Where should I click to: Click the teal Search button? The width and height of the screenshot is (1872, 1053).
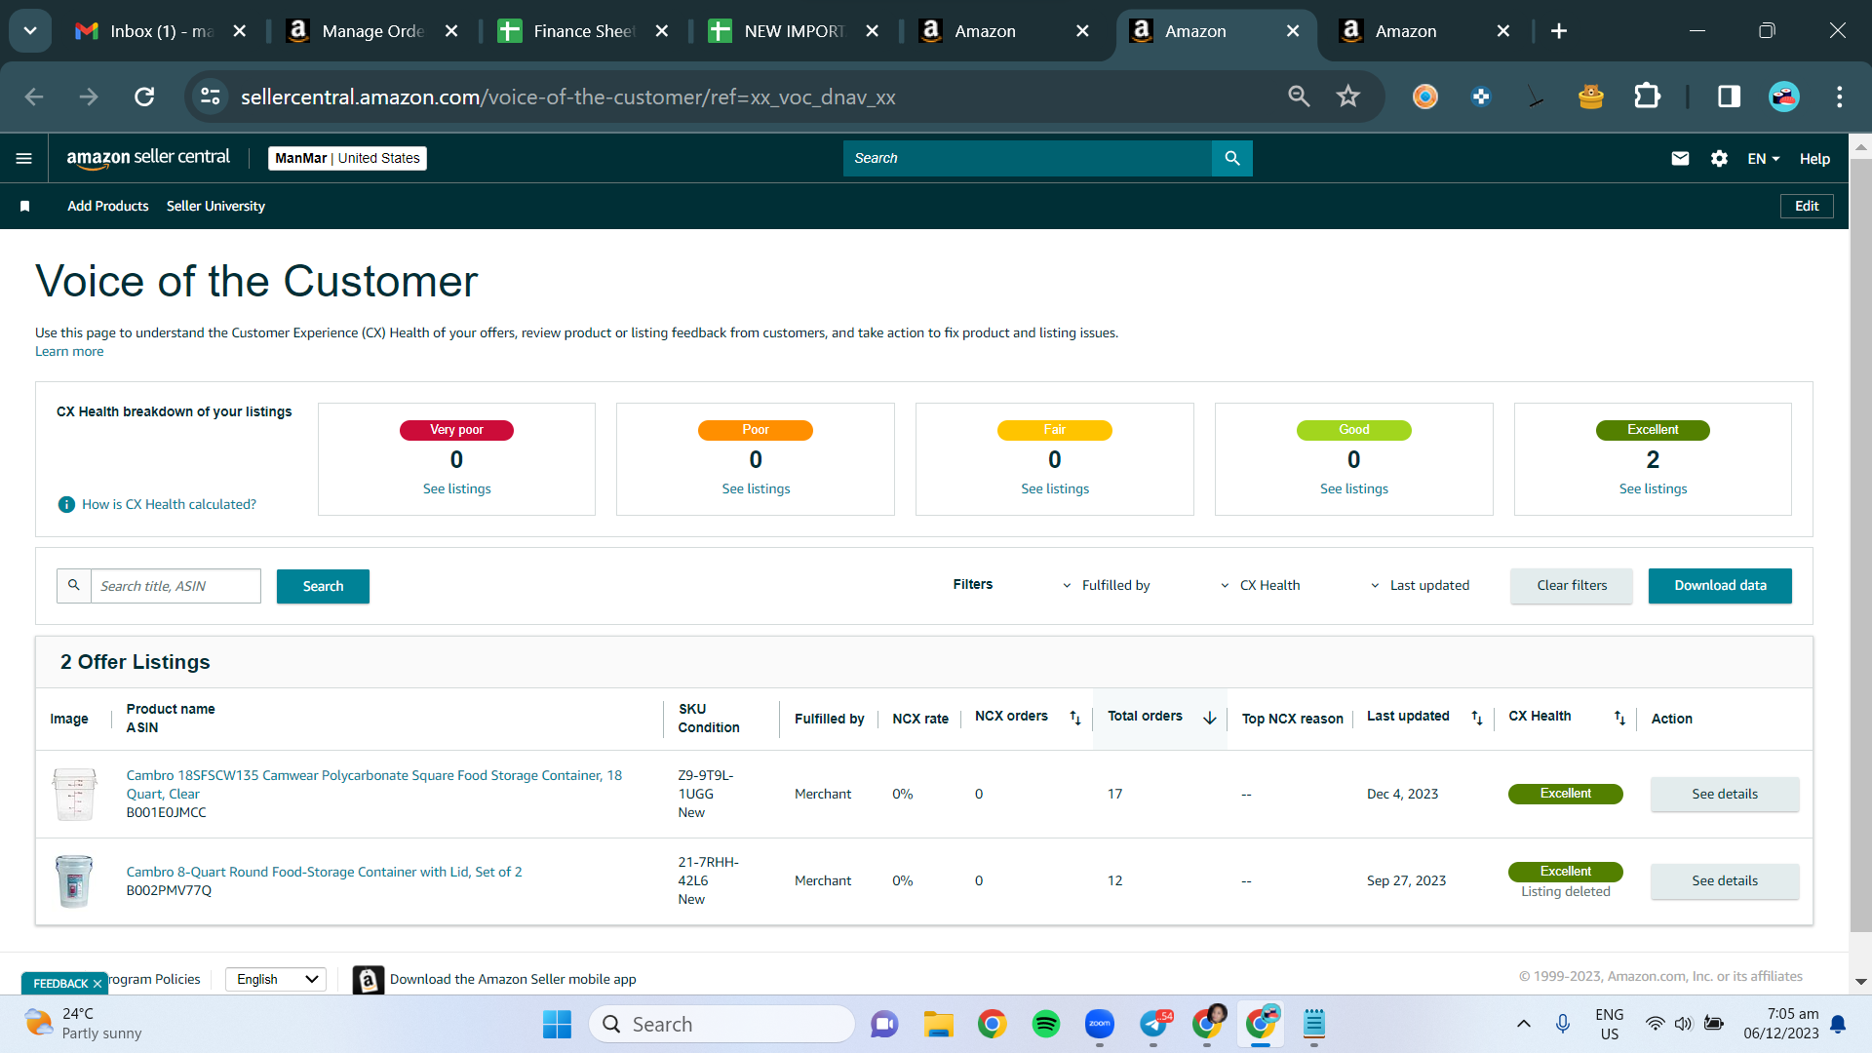tap(323, 586)
